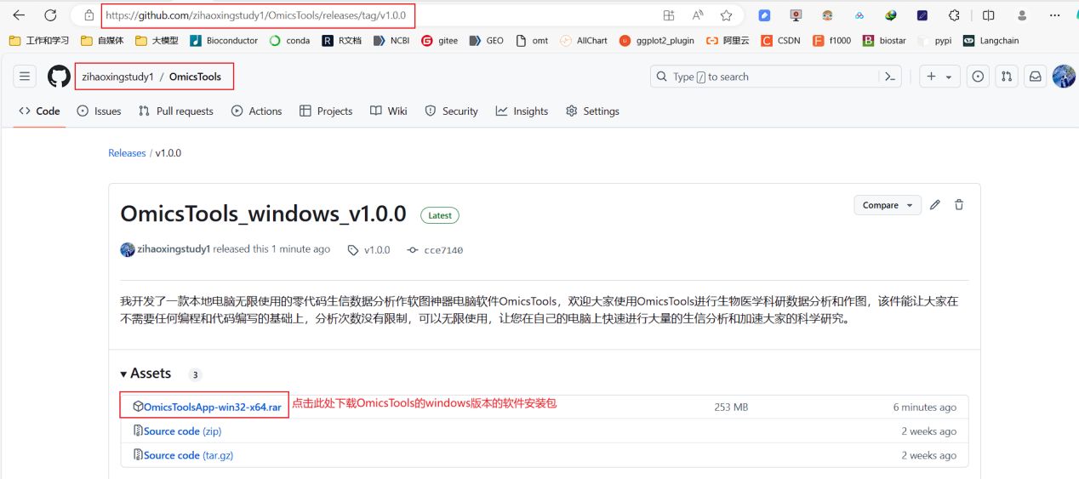Open the pypi bookmark

pyautogui.click(x=935, y=40)
